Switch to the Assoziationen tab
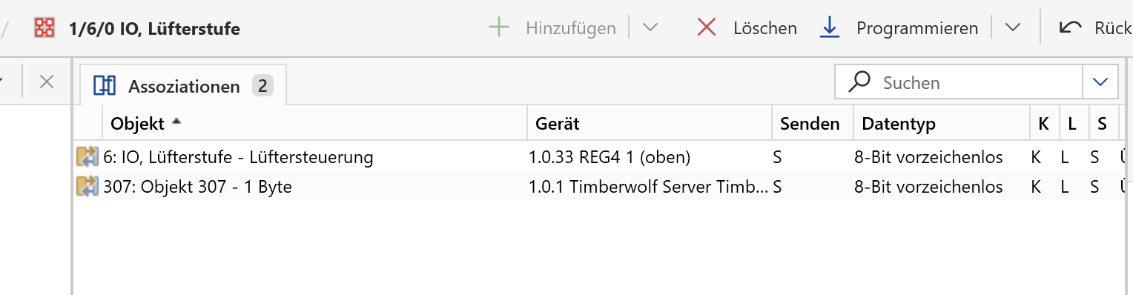This screenshot has width=1133, height=295. (183, 86)
